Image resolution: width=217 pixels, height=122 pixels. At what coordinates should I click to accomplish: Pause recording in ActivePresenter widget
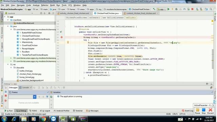(197, 111)
